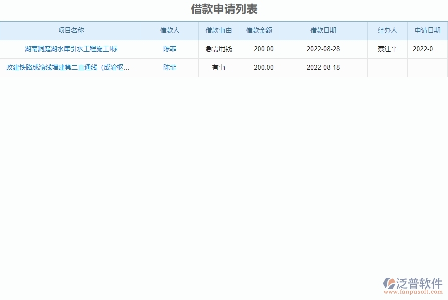Screen dimensions: 448x300
Task: Sort table by 项目名称 column header
Action: [71, 30]
